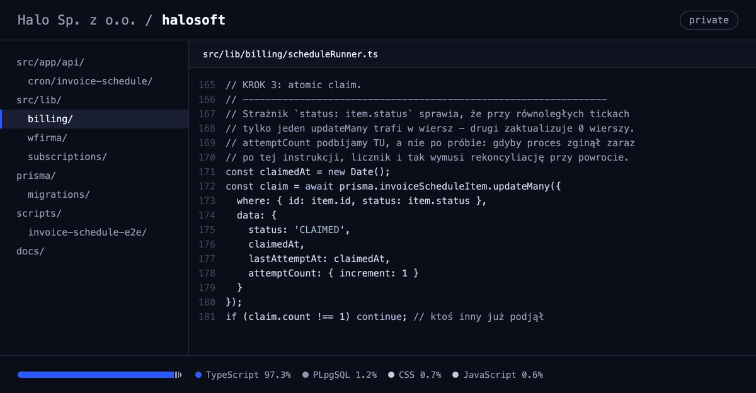Click line number 178

click(207, 273)
